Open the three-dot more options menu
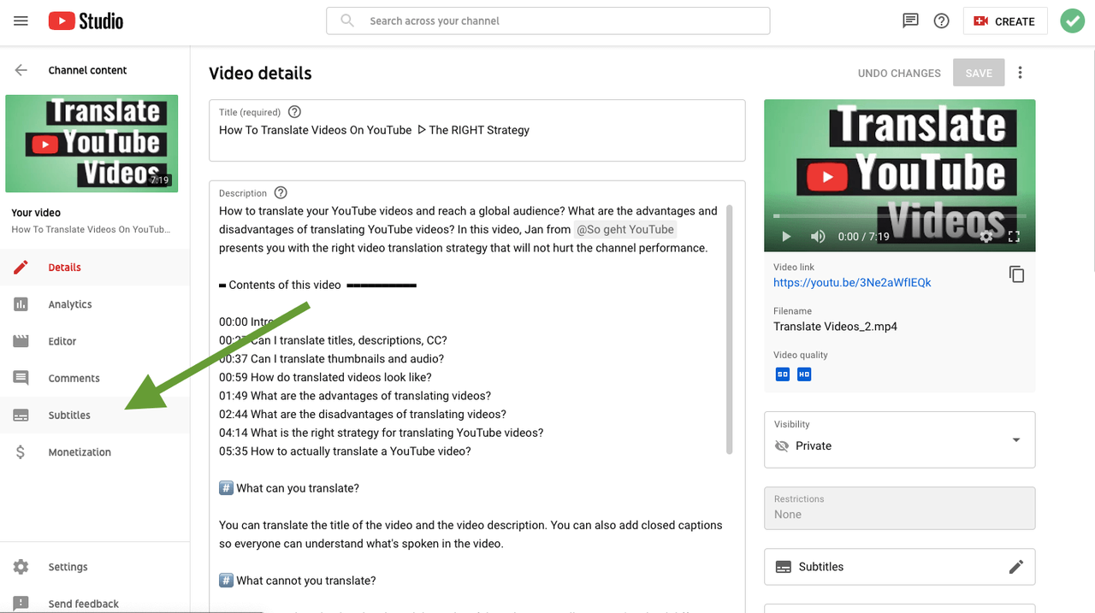1095x613 pixels. click(x=1020, y=73)
